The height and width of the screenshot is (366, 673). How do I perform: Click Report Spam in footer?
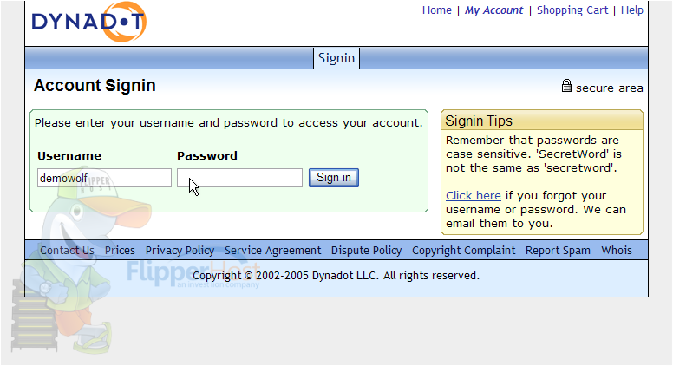tap(558, 250)
